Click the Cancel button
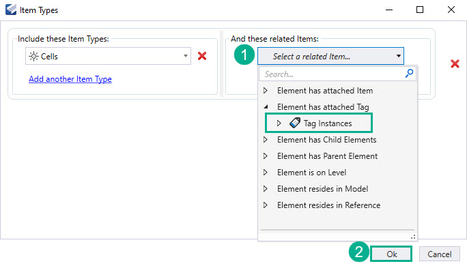467x266 pixels. tap(439, 254)
